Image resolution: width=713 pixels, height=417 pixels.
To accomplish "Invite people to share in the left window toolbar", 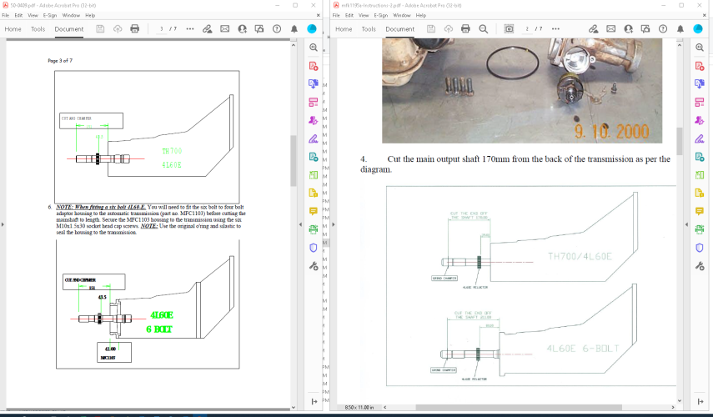I will (242, 28).
